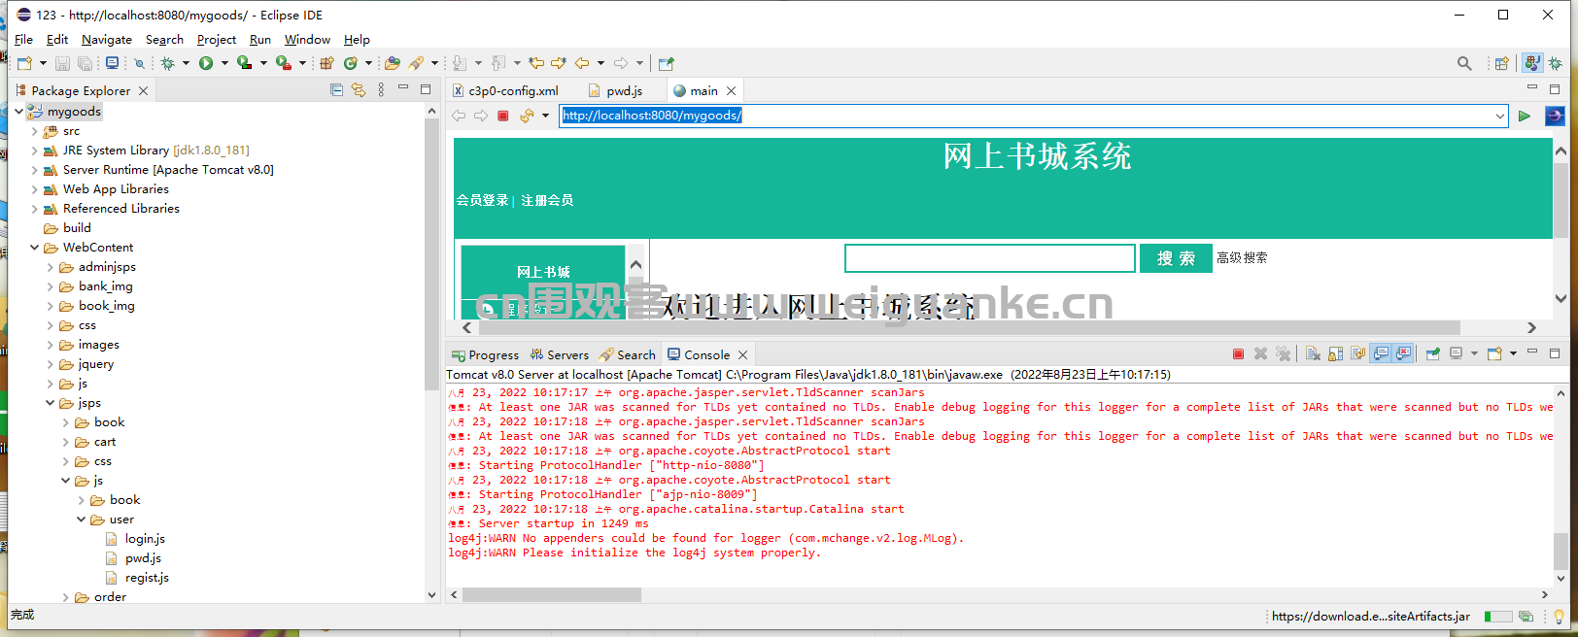This screenshot has height=637, width=1578.
Task: Click the Debug bug icon
Action: click(x=167, y=63)
